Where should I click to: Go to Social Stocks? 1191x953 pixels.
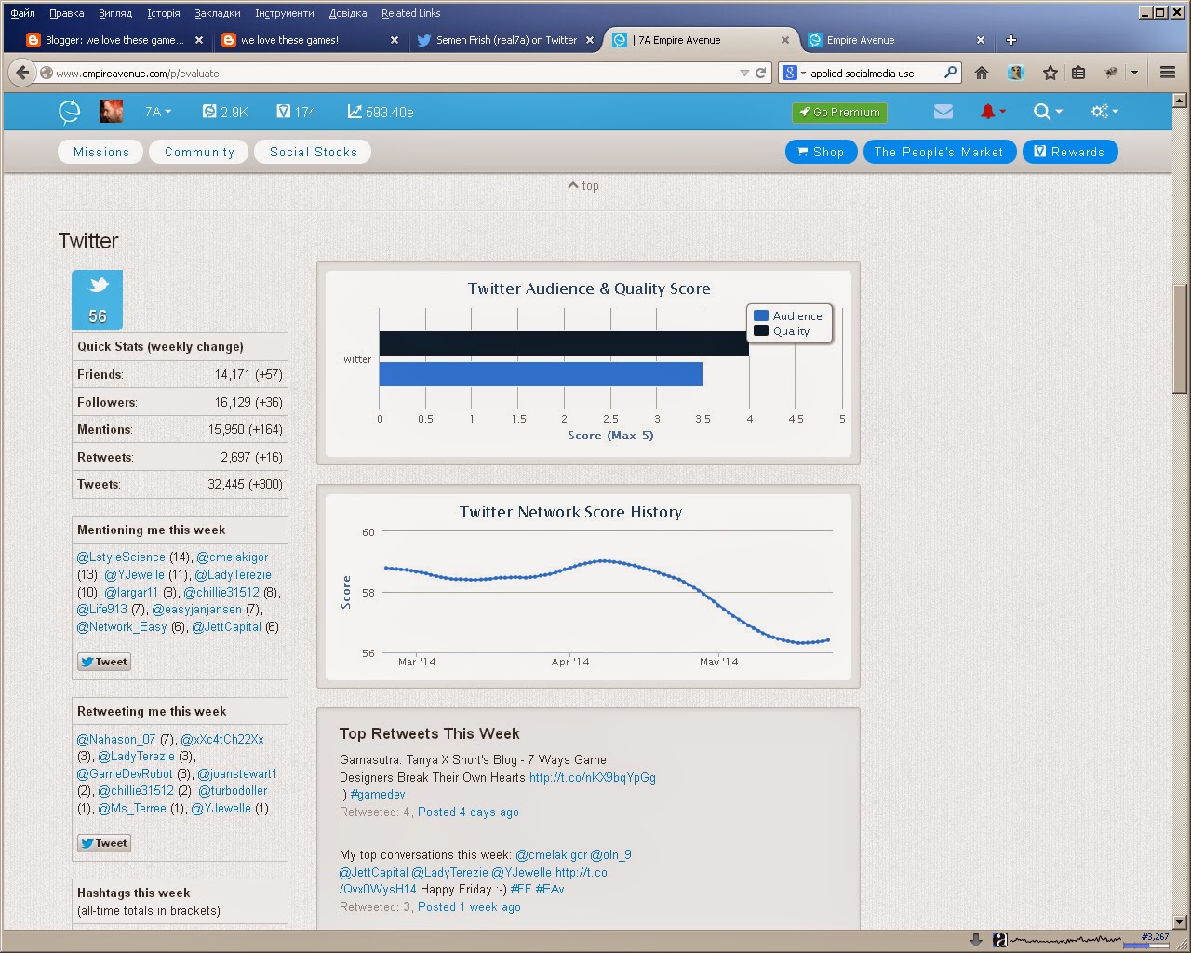click(314, 152)
